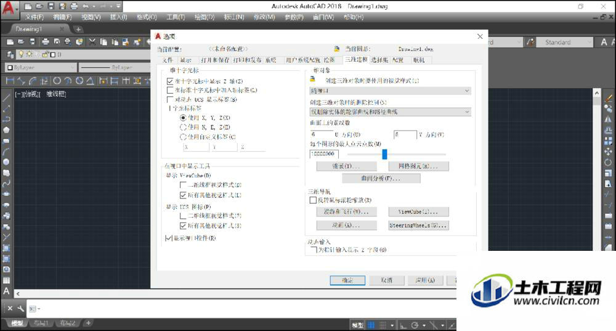
Task: Click Plot printer in quick access toolbar
Action: tap(74, 6)
